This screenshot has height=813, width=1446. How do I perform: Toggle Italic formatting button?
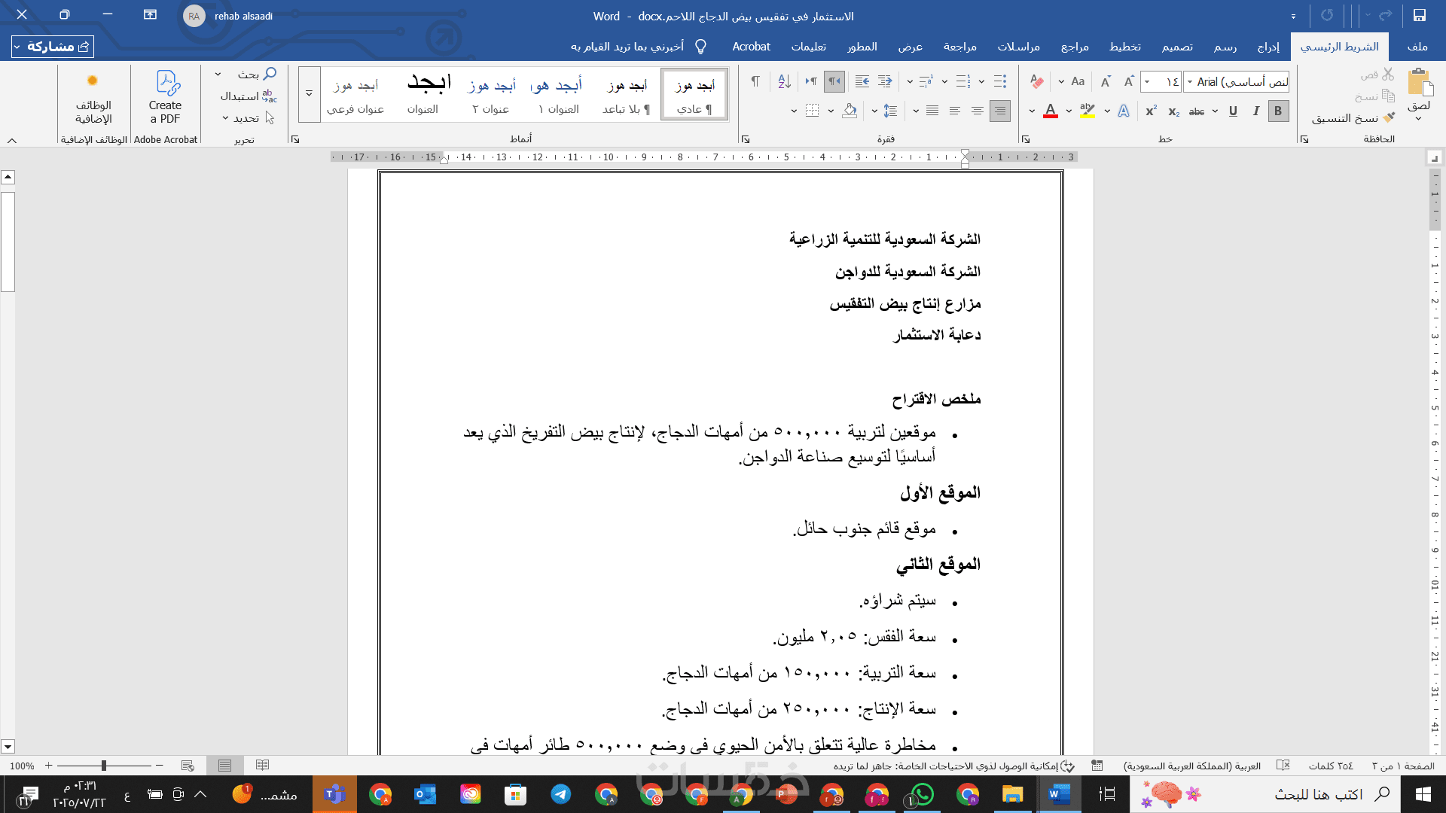(x=1255, y=111)
